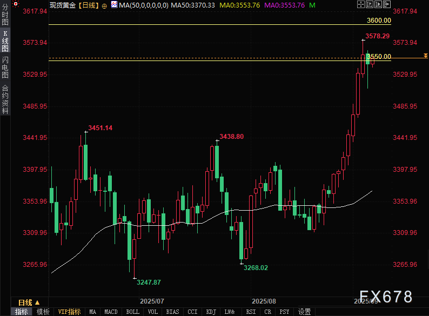Apply the KDJ indicator
429x316 pixels.
(211, 312)
